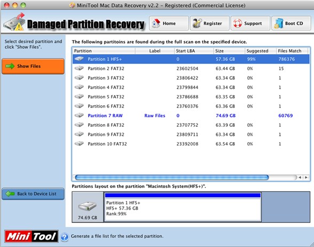314x247 pixels.
Task: Open the Register dialog
Action: pyautogui.click(x=209, y=24)
